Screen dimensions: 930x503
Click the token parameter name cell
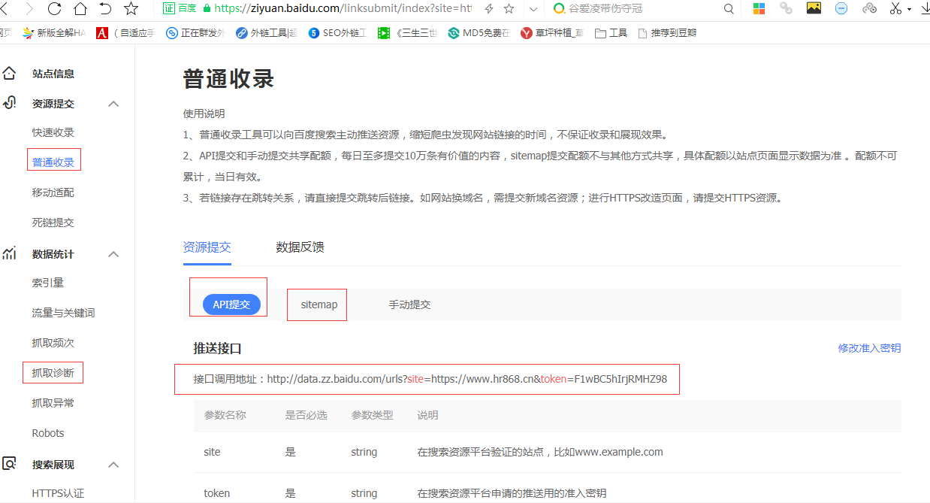[x=216, y=493]
